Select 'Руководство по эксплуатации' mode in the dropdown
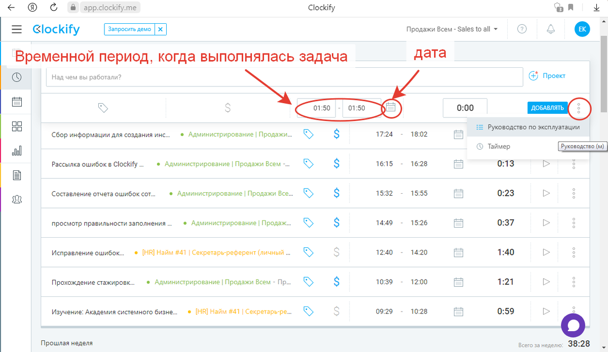Screen dimensions: 608x352 pyautogui.click(x=528, y=127)
